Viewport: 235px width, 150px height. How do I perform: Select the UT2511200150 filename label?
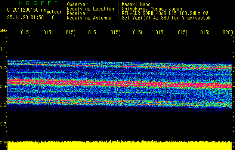click(x=25, y=10)
